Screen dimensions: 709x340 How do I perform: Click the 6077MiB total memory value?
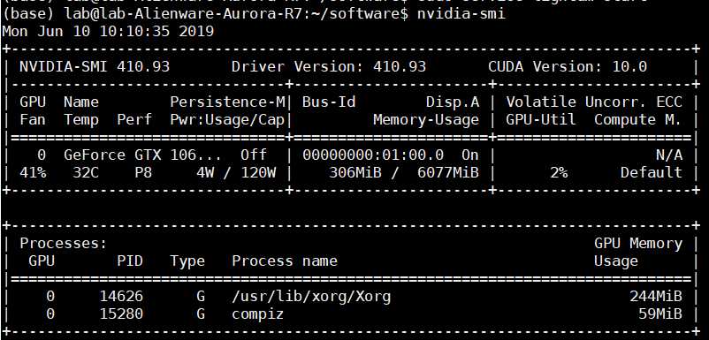pyautogui.click(x=447, y=172)
